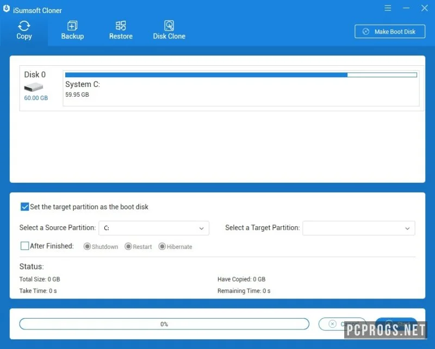
Task: Click the 0% copy progress bar
Action: (164, 324)
